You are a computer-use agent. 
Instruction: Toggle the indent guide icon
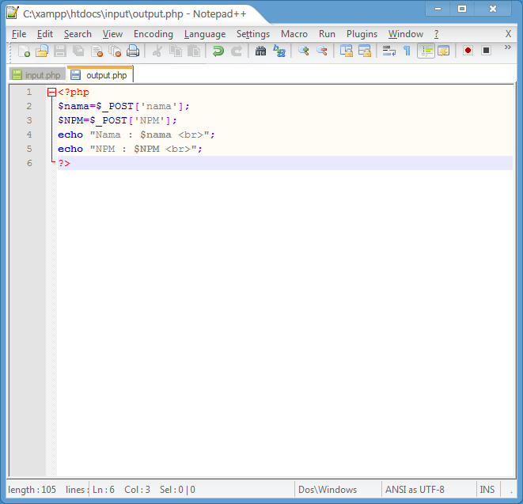[426, 51]
